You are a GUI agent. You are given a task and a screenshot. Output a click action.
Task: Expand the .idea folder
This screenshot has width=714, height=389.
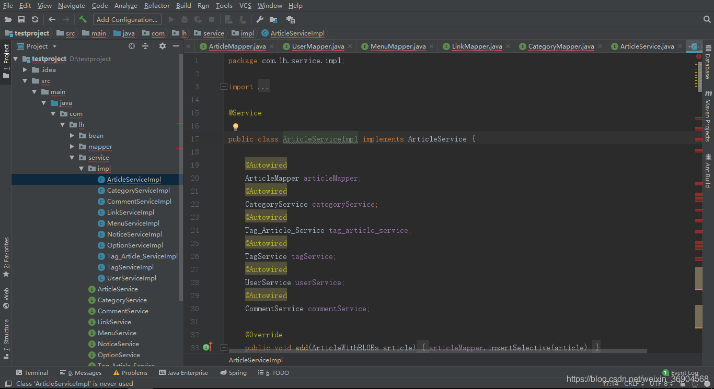[25, 70]
